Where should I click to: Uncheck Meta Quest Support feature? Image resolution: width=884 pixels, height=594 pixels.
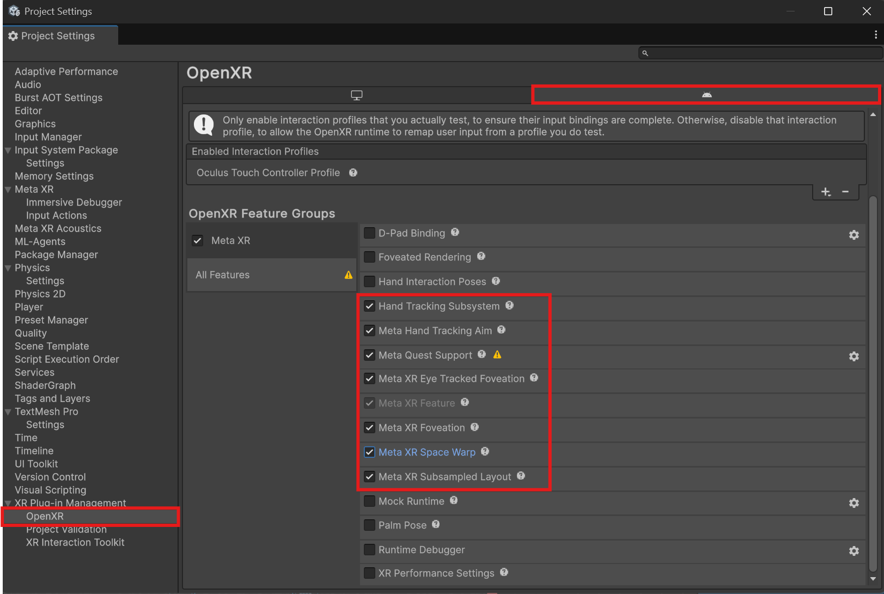369,355
